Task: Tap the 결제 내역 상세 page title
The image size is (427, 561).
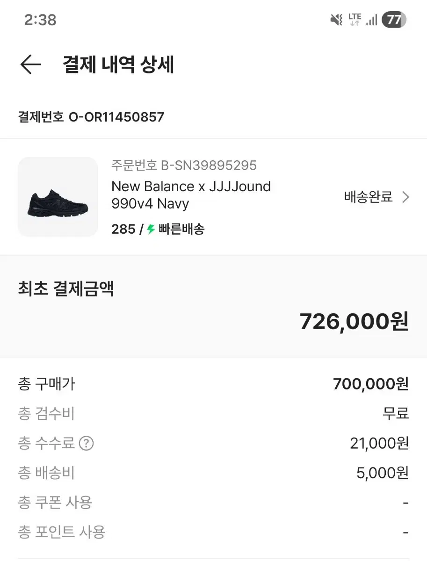Action: (x=118, y=65)
